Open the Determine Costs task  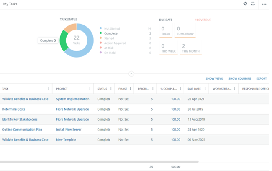coord(13,109)
